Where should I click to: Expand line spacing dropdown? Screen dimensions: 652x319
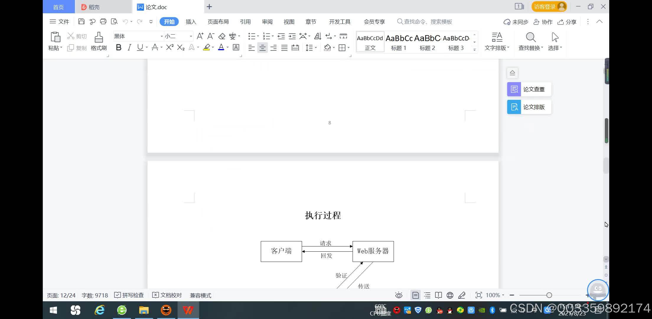pyautogui.click(x=316, y=48)
